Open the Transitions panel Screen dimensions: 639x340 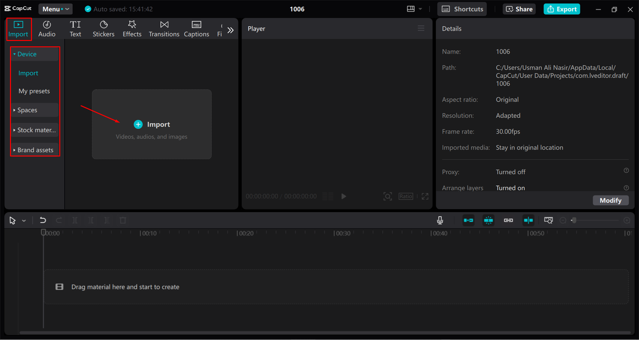(164, 29)
